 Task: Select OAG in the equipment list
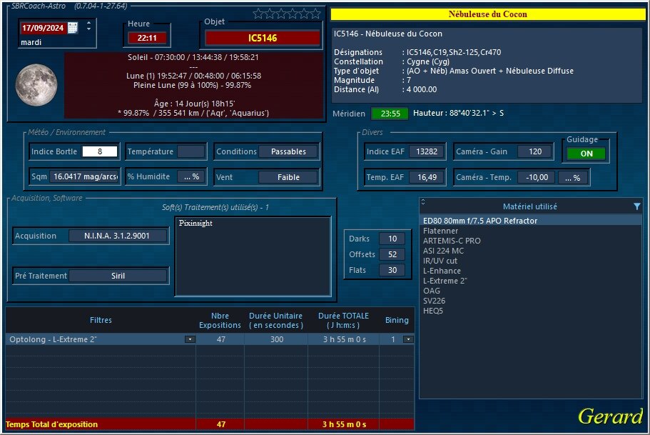tap(531, 291)
